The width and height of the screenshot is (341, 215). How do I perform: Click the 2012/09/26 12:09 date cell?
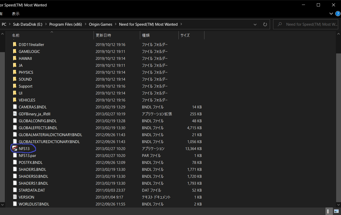(110, 162)
